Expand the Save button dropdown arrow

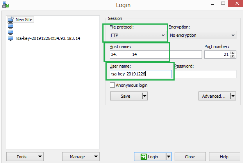[x=145, y=96]
